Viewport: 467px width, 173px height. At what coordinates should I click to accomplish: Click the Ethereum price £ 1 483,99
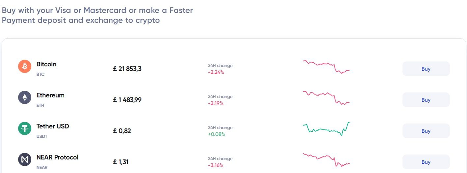(127, 100)
